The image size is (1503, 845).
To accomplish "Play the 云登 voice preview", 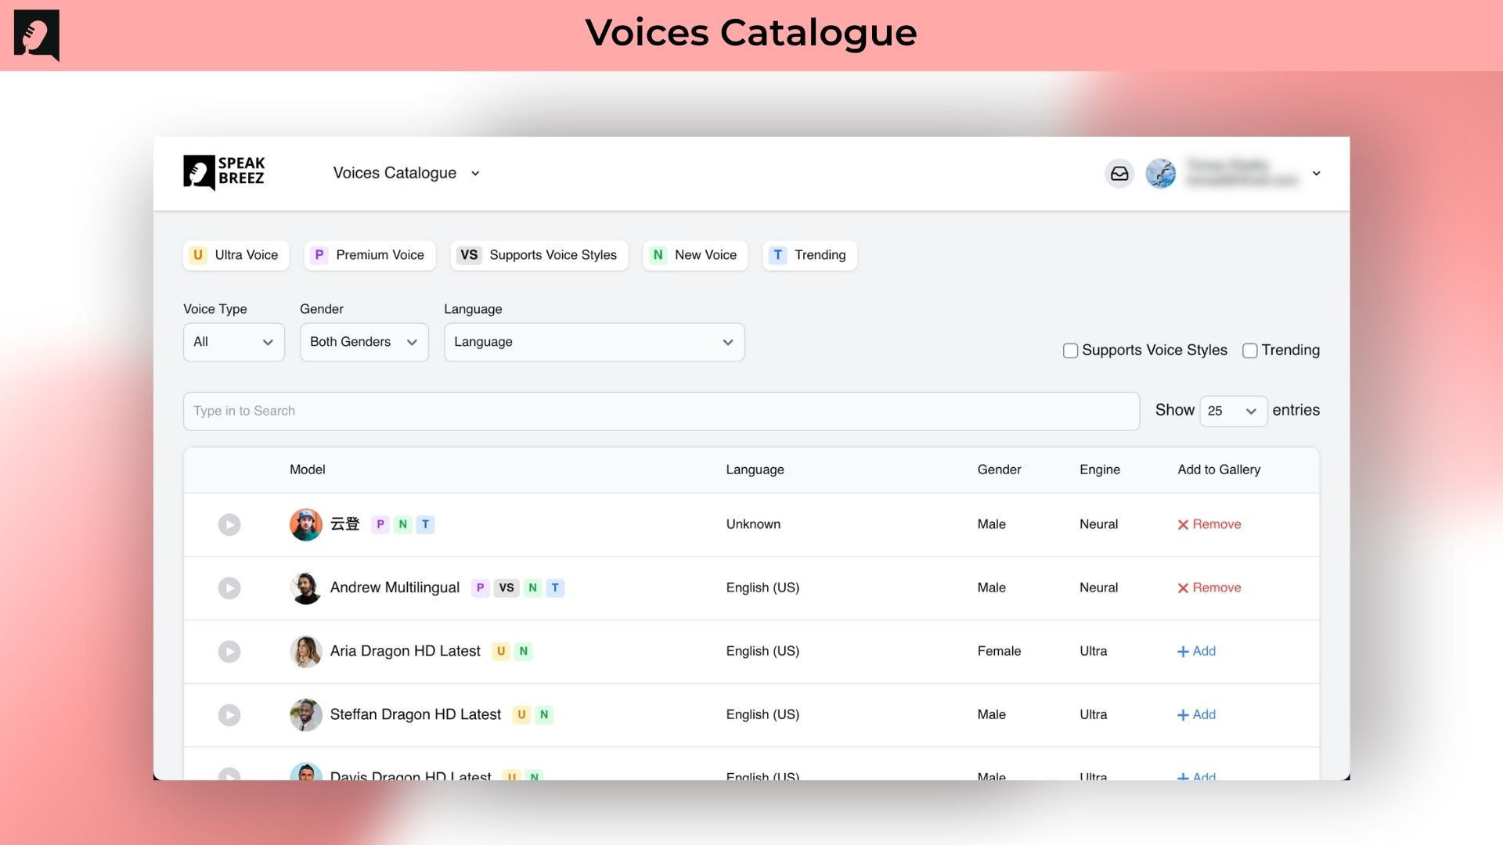I will click(229, 524).
